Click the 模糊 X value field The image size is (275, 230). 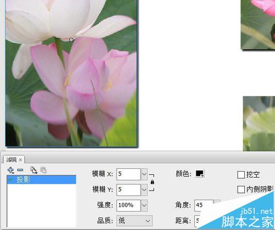(x=128, y=174)
